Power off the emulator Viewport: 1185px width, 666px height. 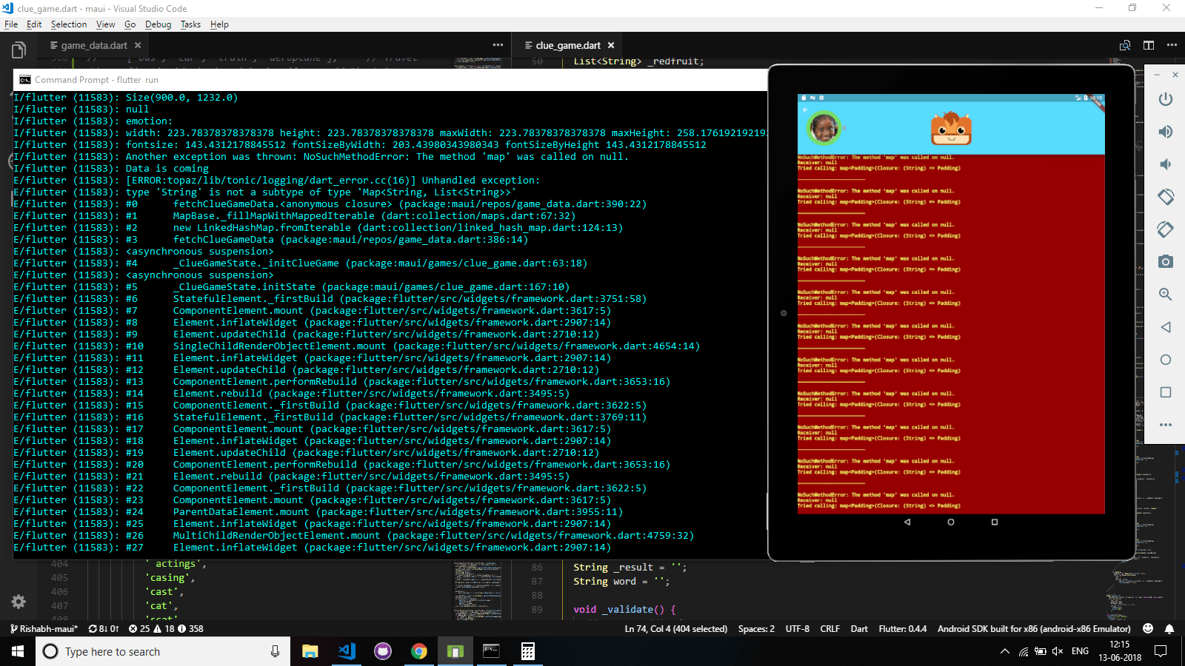pyautogui.click(x=1165, y=98)
